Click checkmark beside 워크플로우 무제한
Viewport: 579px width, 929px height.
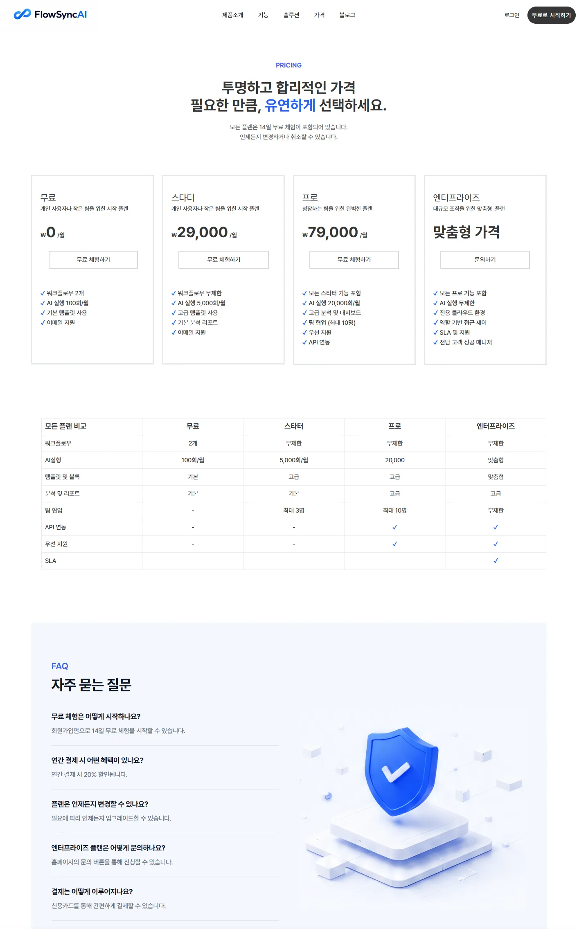click(x=173, y=293)
